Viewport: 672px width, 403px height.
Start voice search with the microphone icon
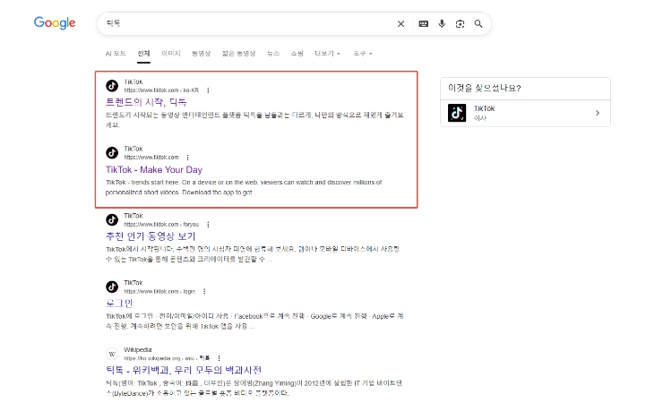[x=442, y=24]
